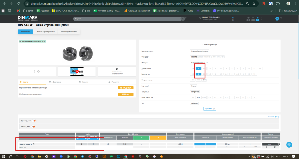Click the orange 'Від 3% до 30%' discount badge
This screenshot has width=299, height=159.
[x=125, y=88]
